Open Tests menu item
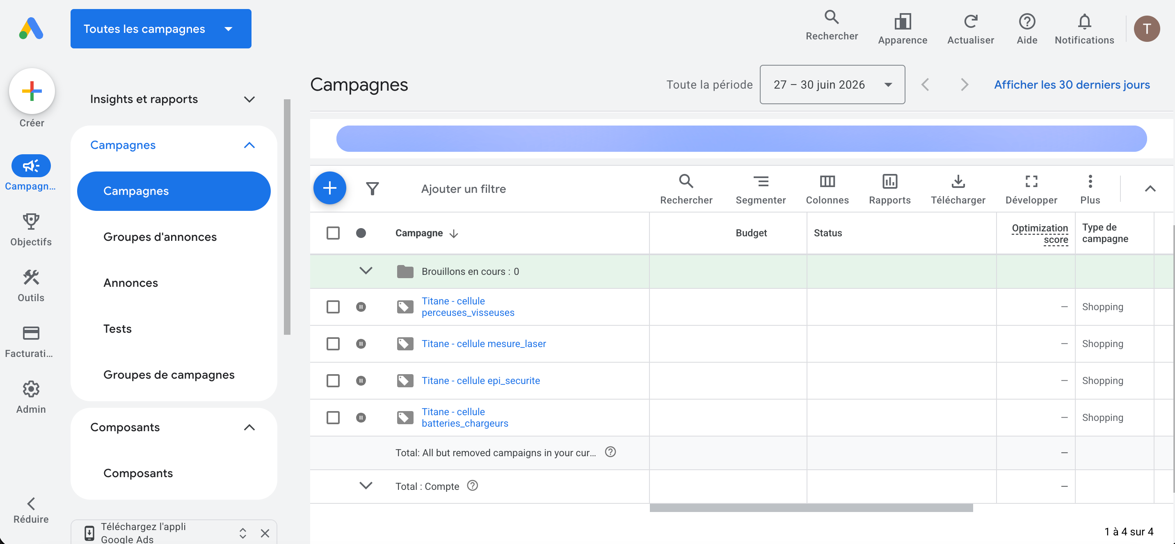 (117, 329)
